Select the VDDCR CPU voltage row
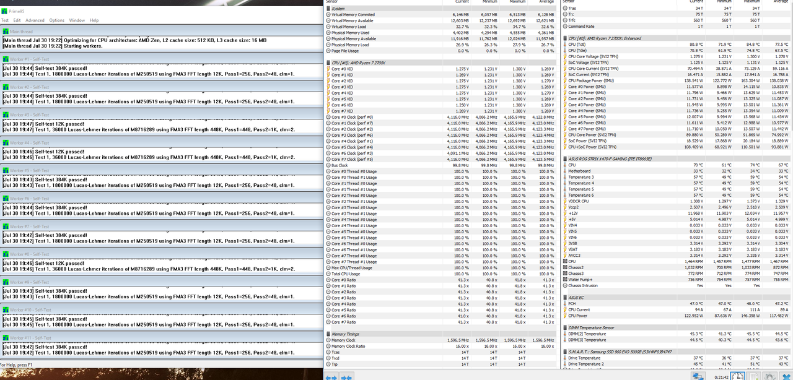The width and height of the screenshot is (793, 380). (677, 201)
